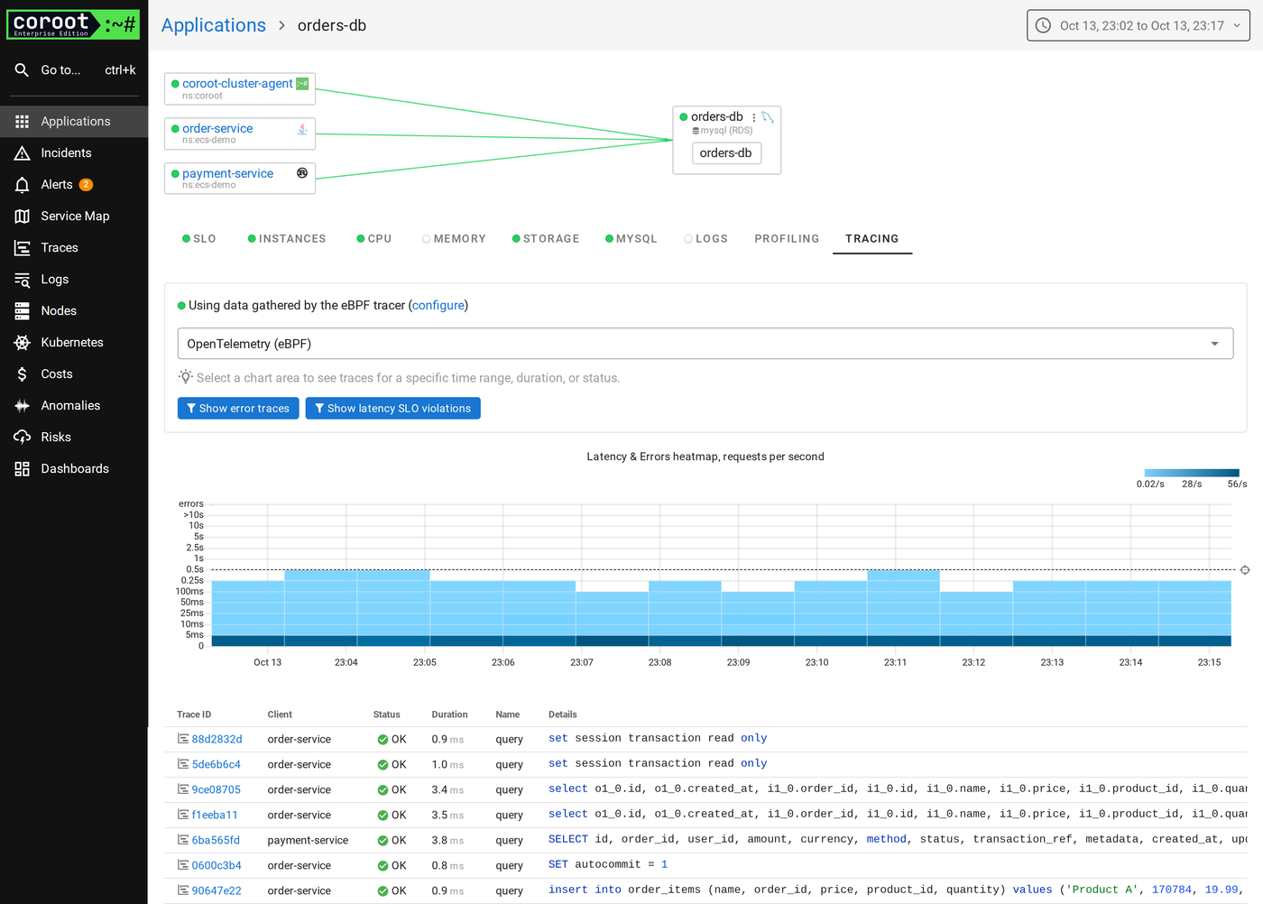The width and height of the screenshot is (1263, 904).
Task: Click the Anomalies waveform icon
Action: [x=23, y=406]
